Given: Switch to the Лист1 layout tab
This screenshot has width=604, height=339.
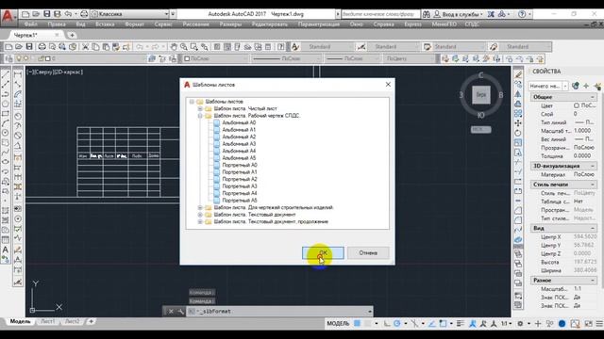Looking at the screenshot, I should click(x=48, y=321).
